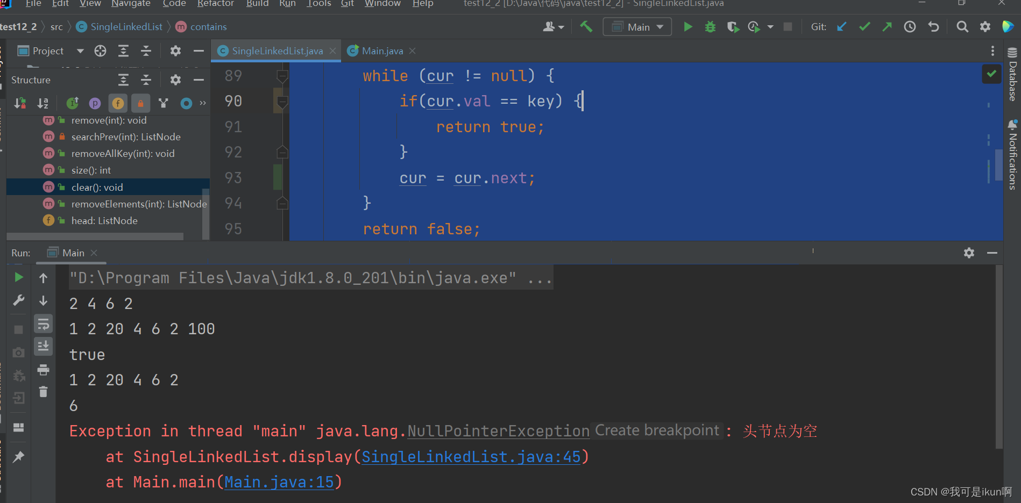This screenshot has width=1021, height=503.
Task: Click the Profiler run icon
Action: point(754,27)
